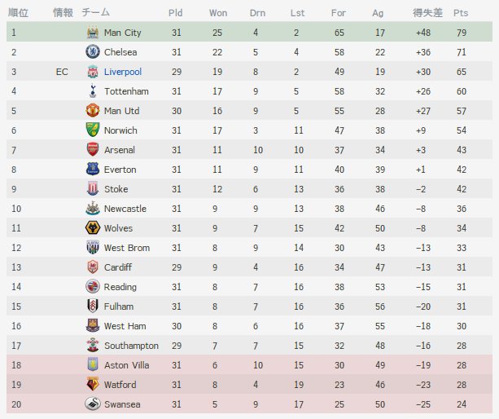The width and height of the screenshot is (499, 419).
Task: Click the 順位 column header
Action: [x=18, y=13]
